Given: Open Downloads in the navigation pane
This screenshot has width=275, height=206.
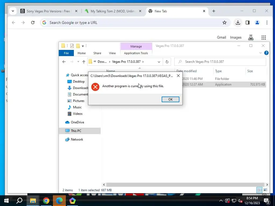Looking at the screenshot, I should pos(78,88).
